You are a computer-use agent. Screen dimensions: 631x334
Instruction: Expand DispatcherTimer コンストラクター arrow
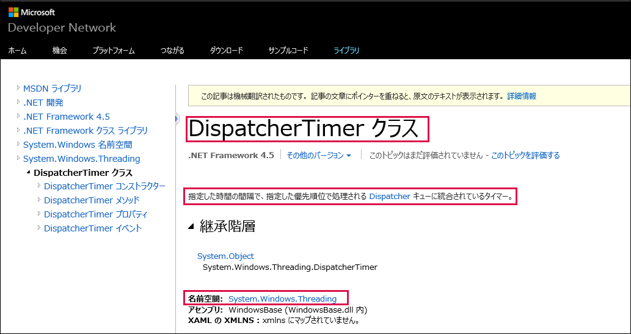[39, 186]
